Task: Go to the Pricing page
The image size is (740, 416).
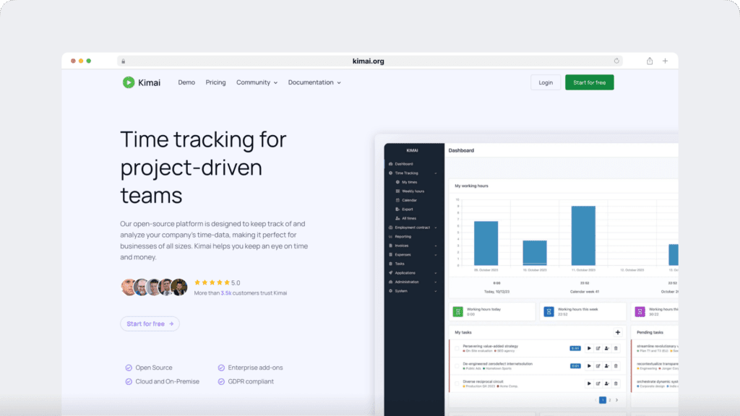Action: [x=215, y=82]
